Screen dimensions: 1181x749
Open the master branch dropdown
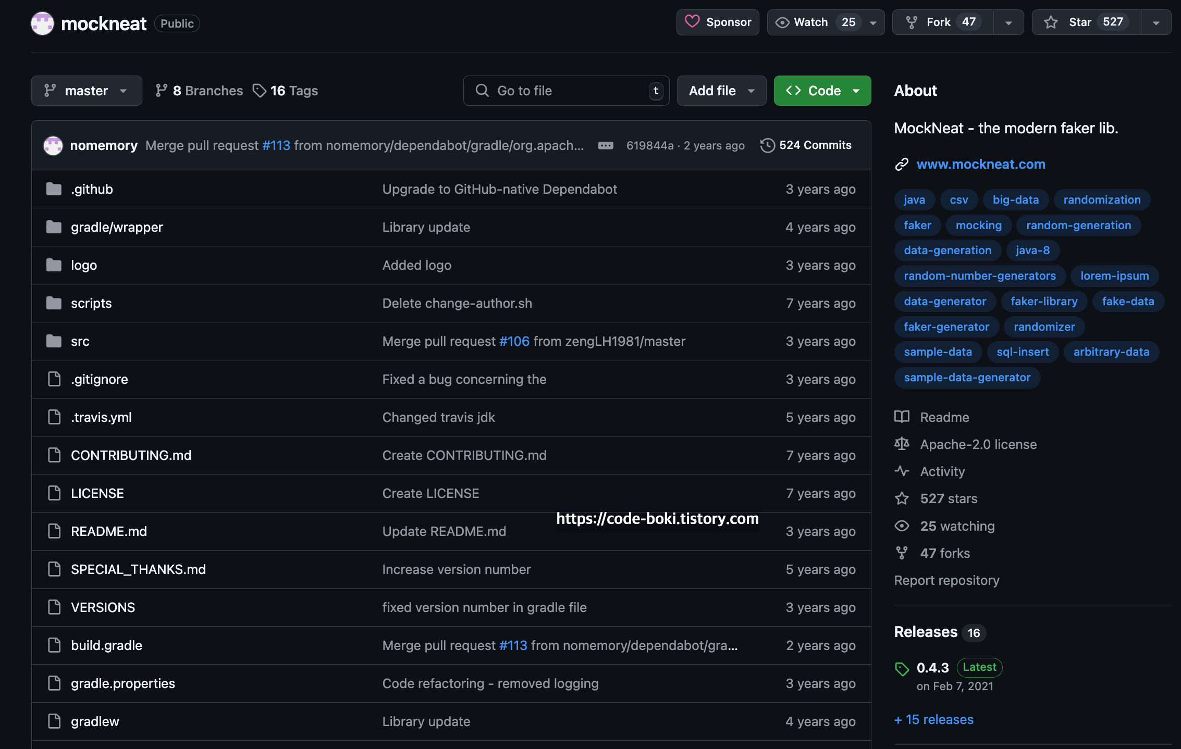[x=87, y=91]
